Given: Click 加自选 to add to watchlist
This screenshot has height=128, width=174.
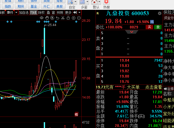Looking at the screenshot, I should tap(24, 12).
